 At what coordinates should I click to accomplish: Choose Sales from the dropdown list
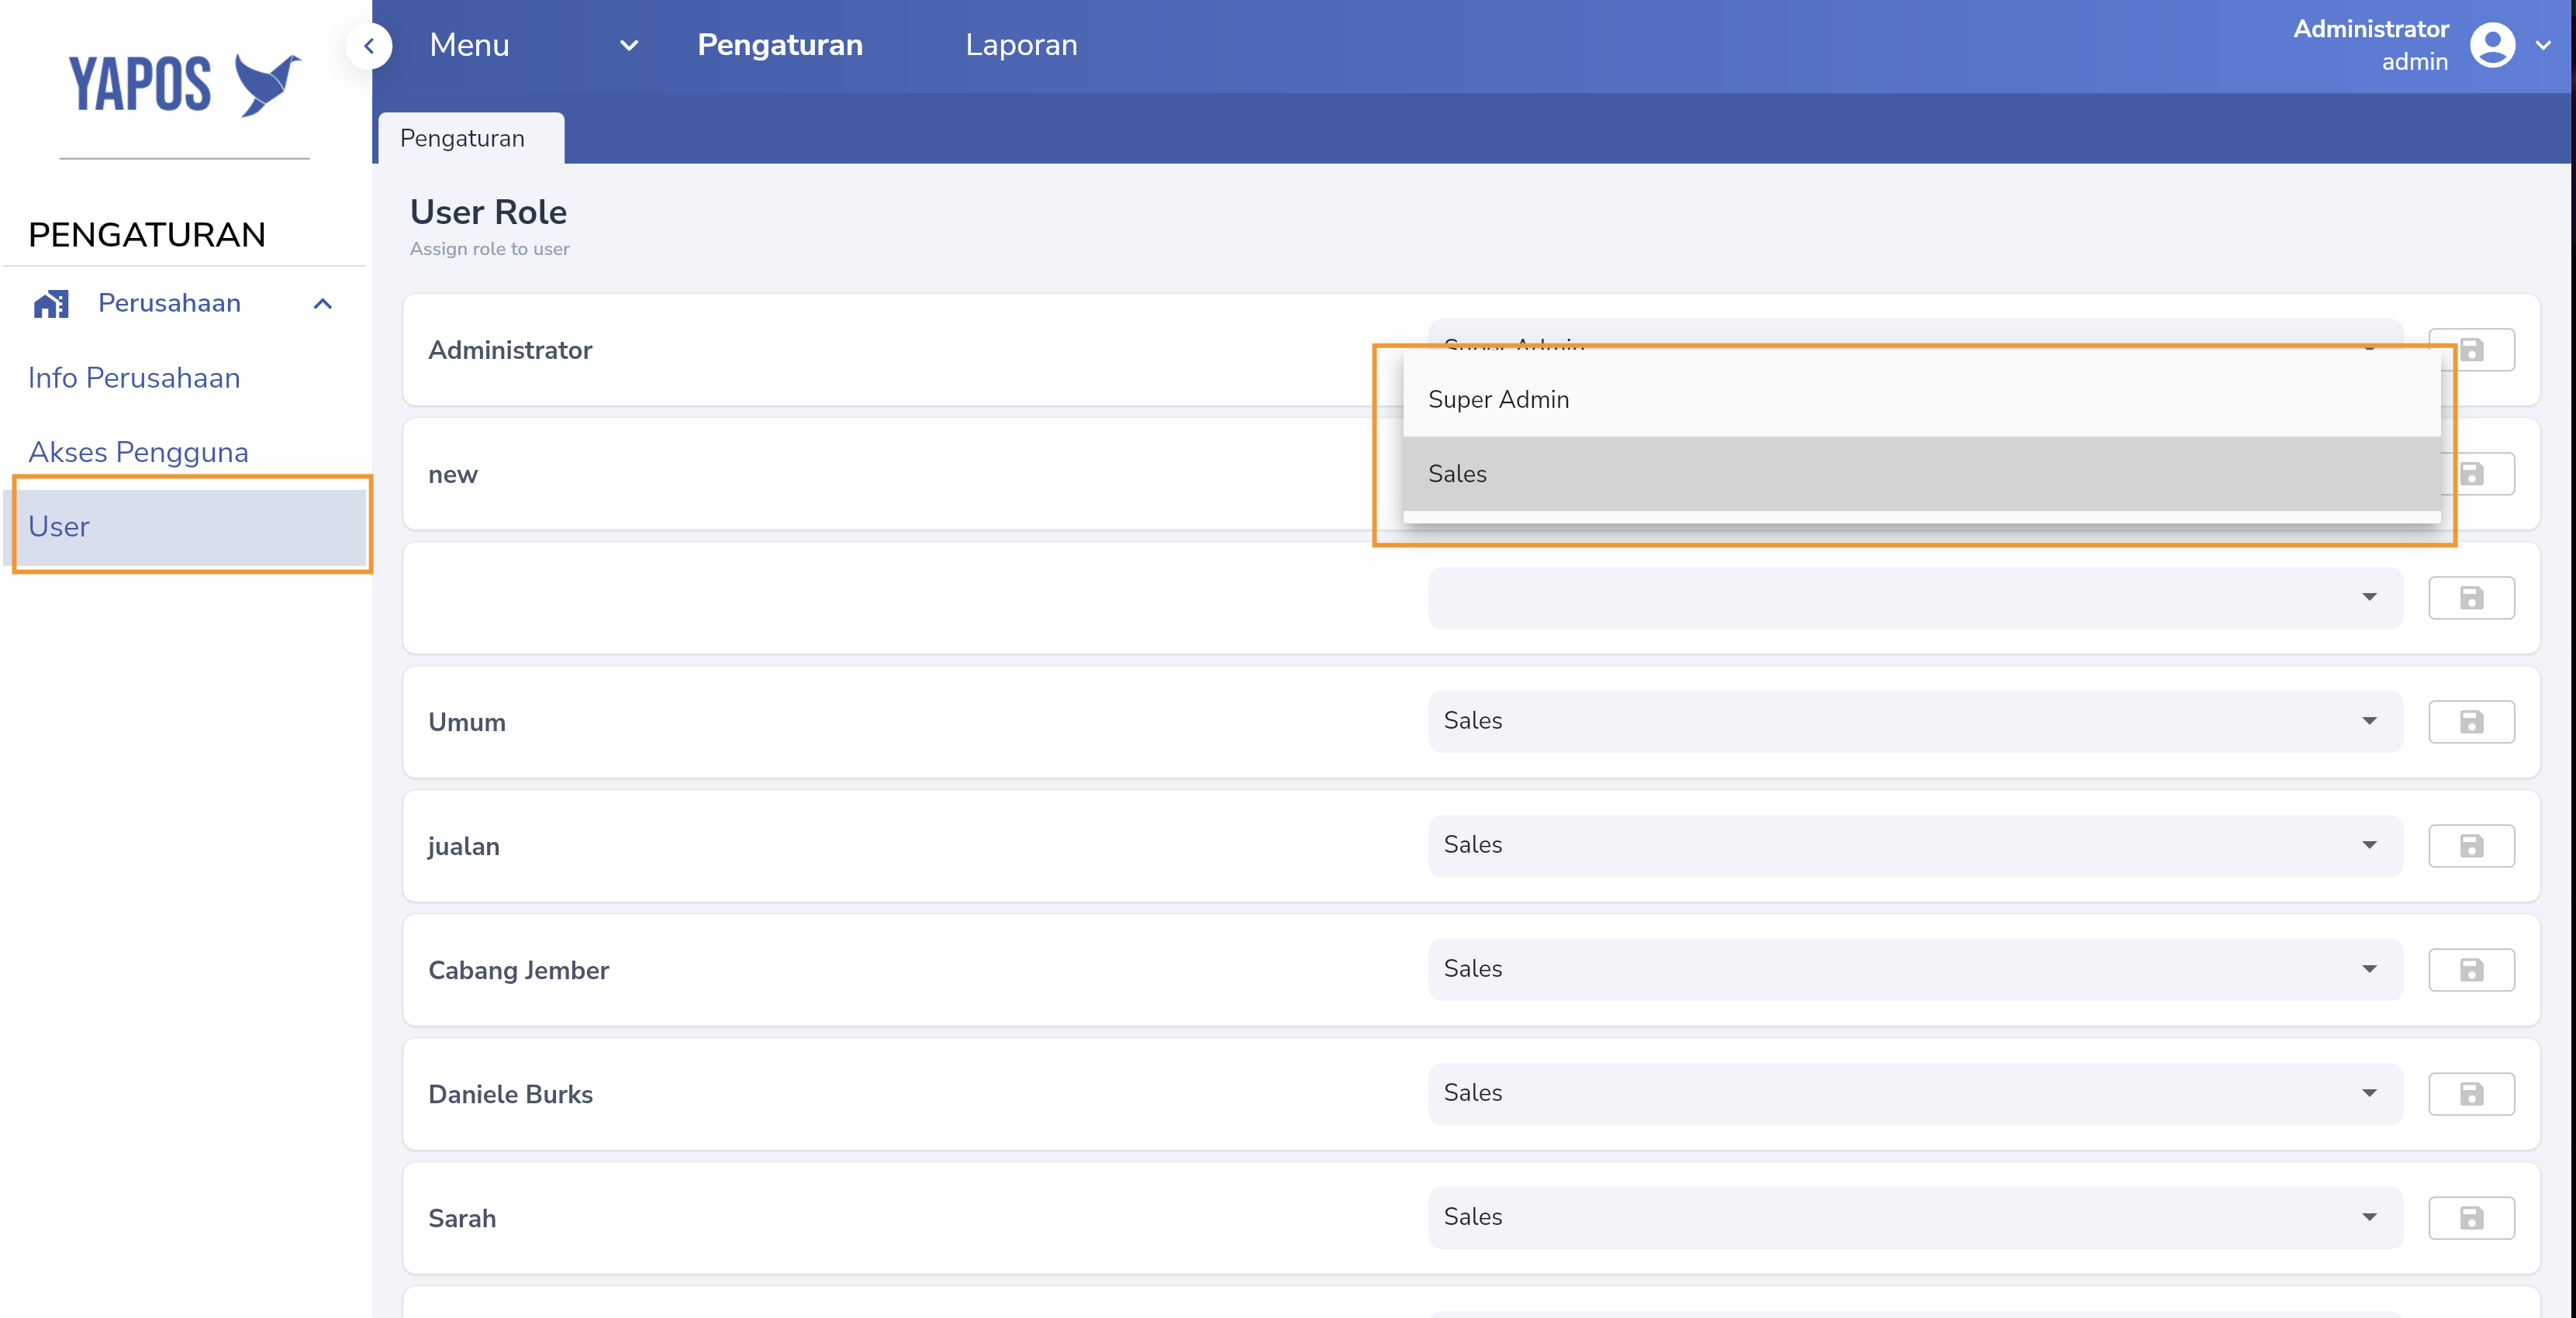1921,474
